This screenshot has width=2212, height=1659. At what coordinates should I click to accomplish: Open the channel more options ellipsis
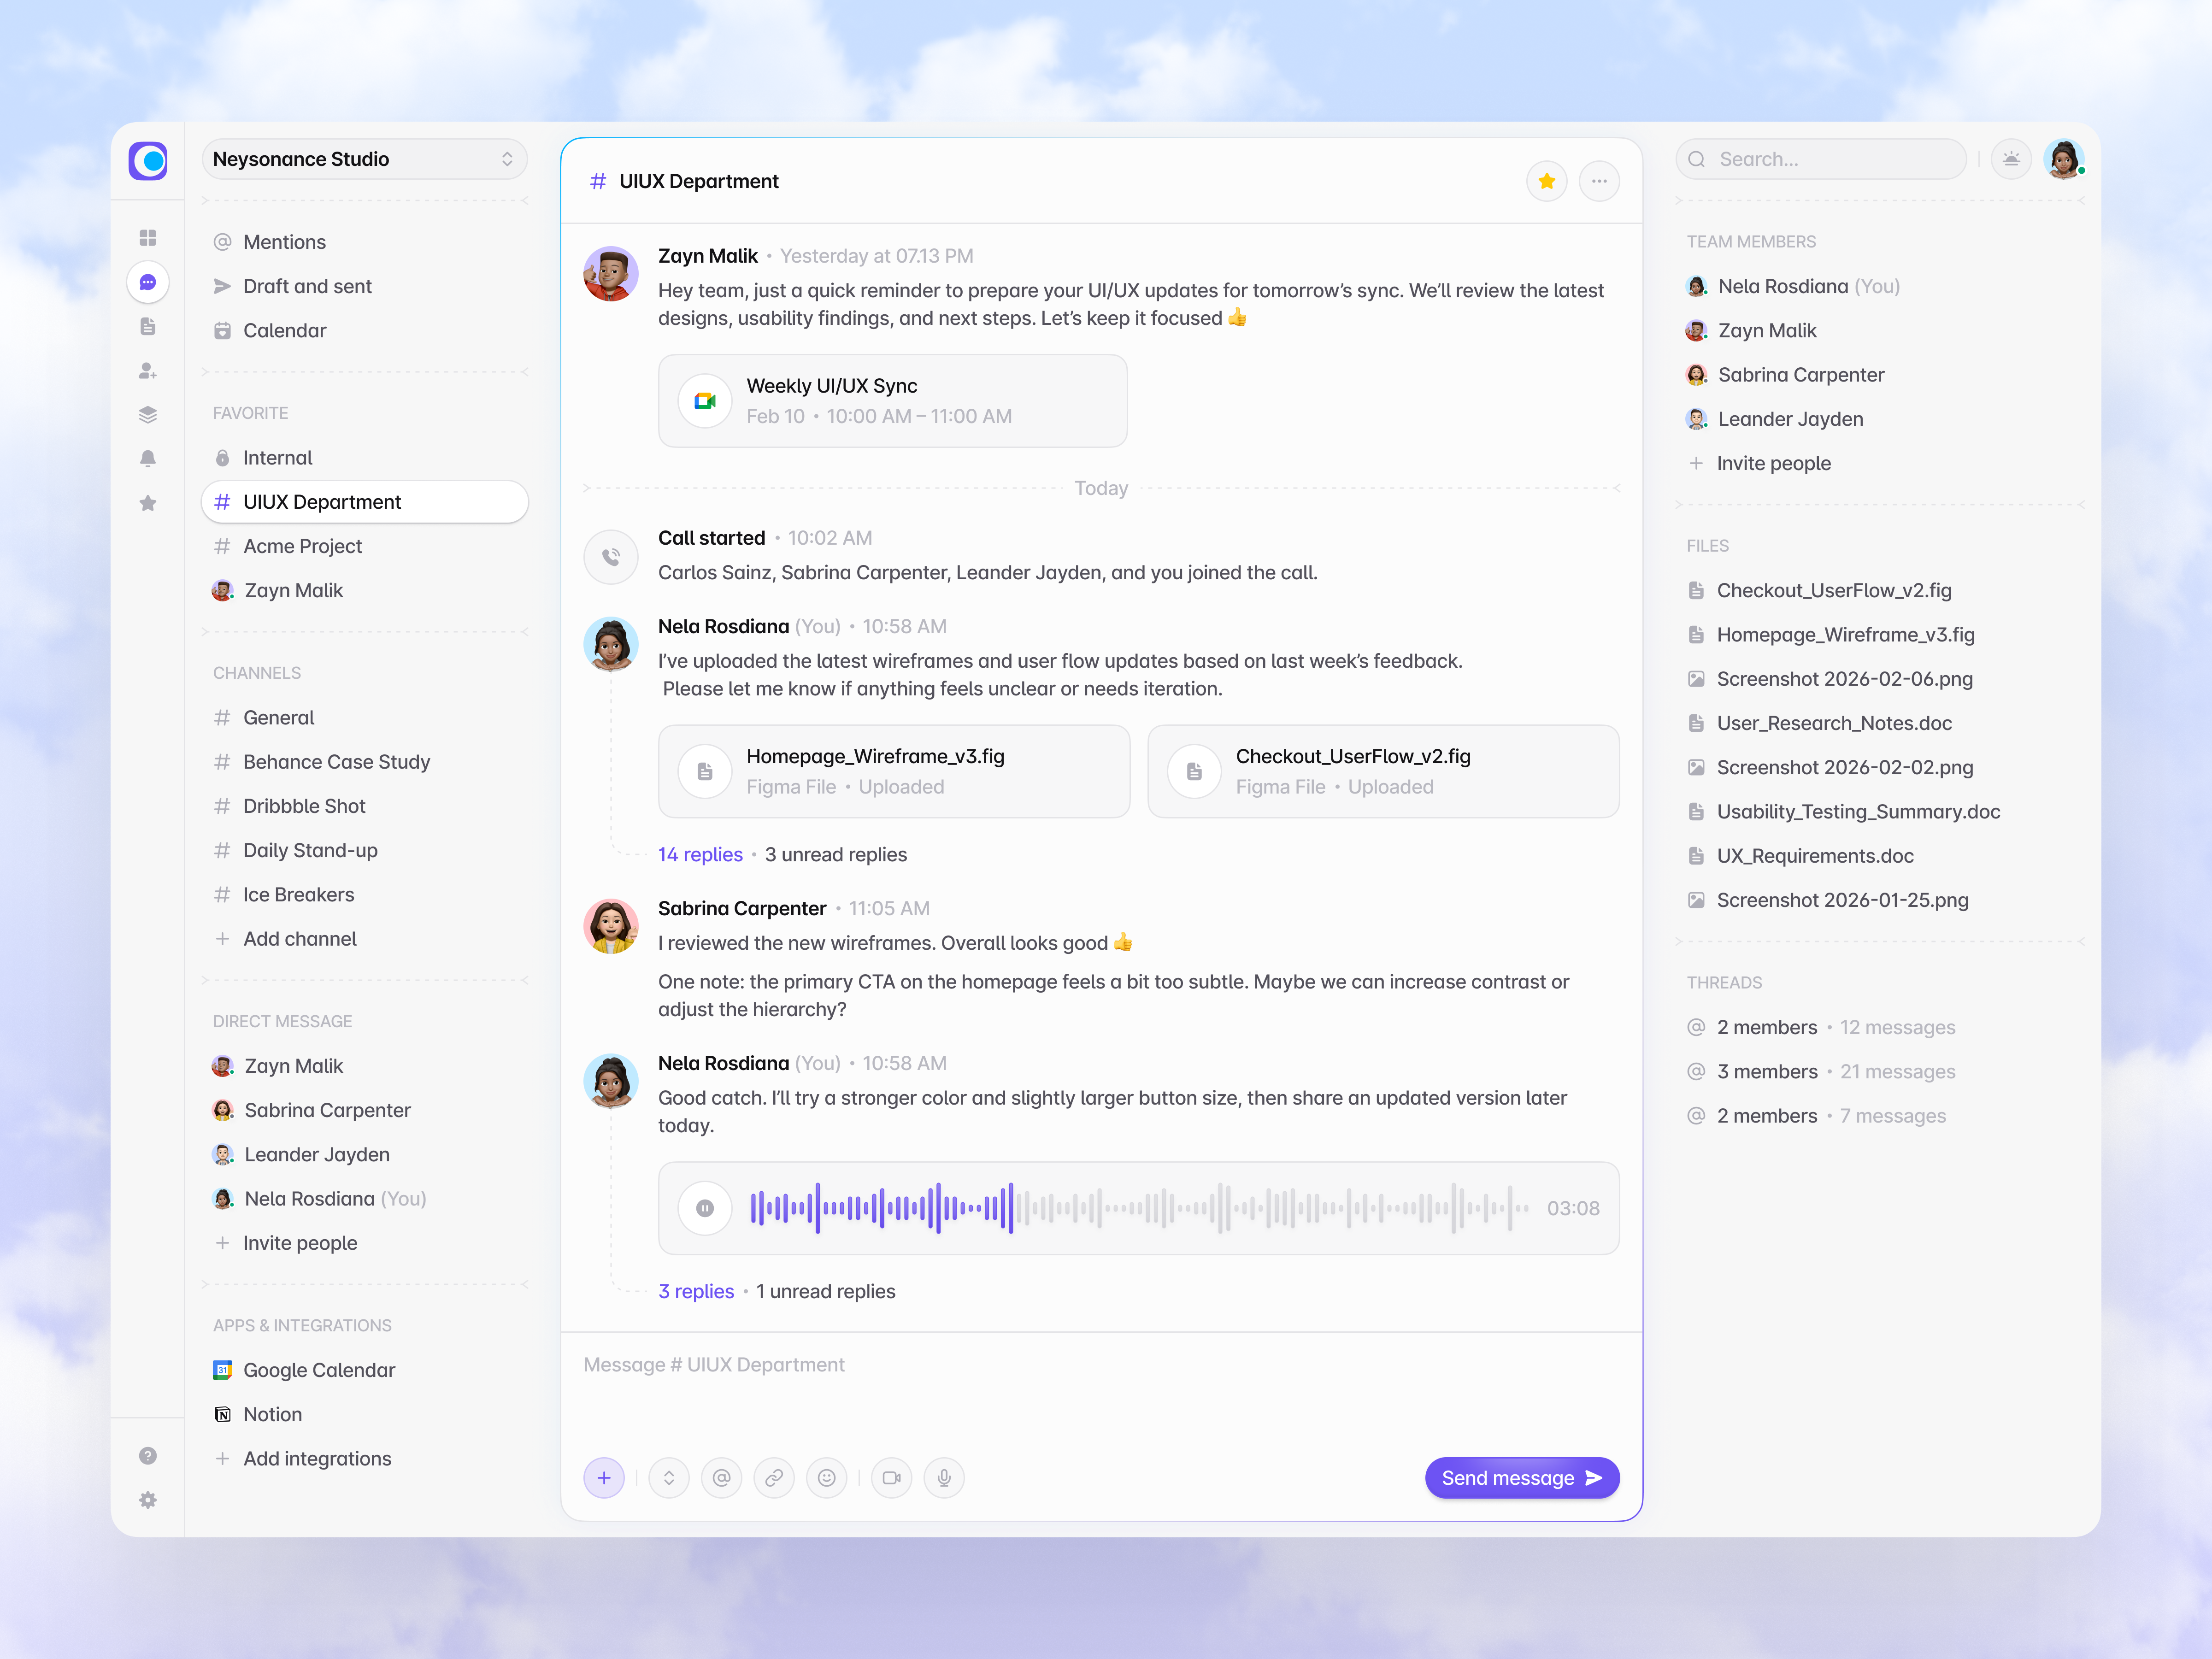click(x=1600, y=181)
